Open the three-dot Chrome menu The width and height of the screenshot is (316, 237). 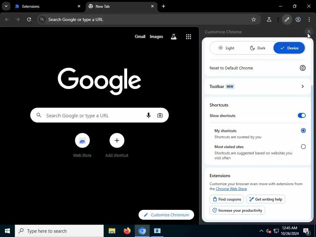(309, 19)
